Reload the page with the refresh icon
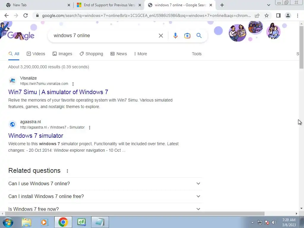The image size is (304, 228). (26, 15)
